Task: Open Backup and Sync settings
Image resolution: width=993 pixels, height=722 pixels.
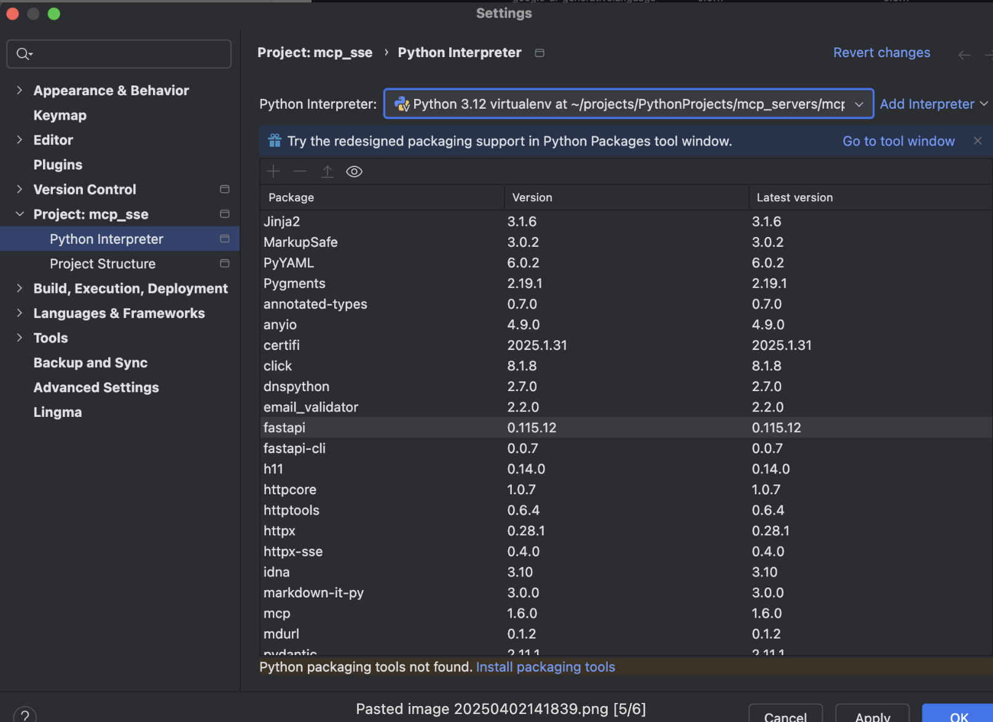Action: [90, 363]
